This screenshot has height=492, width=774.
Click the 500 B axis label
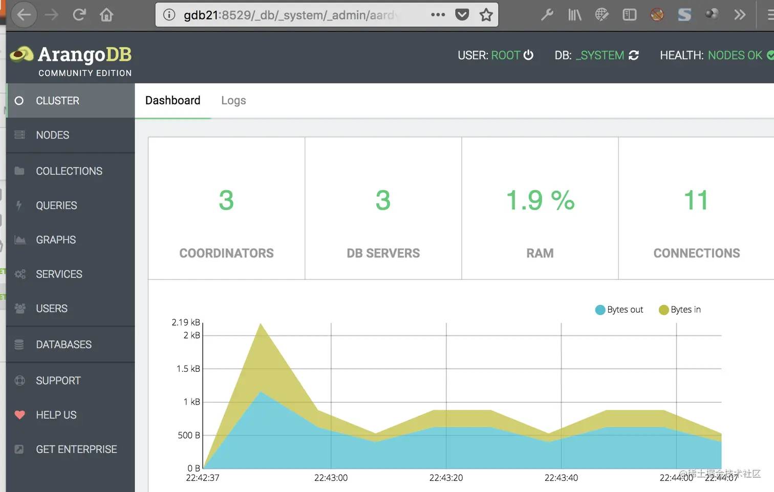pos(189,435)
